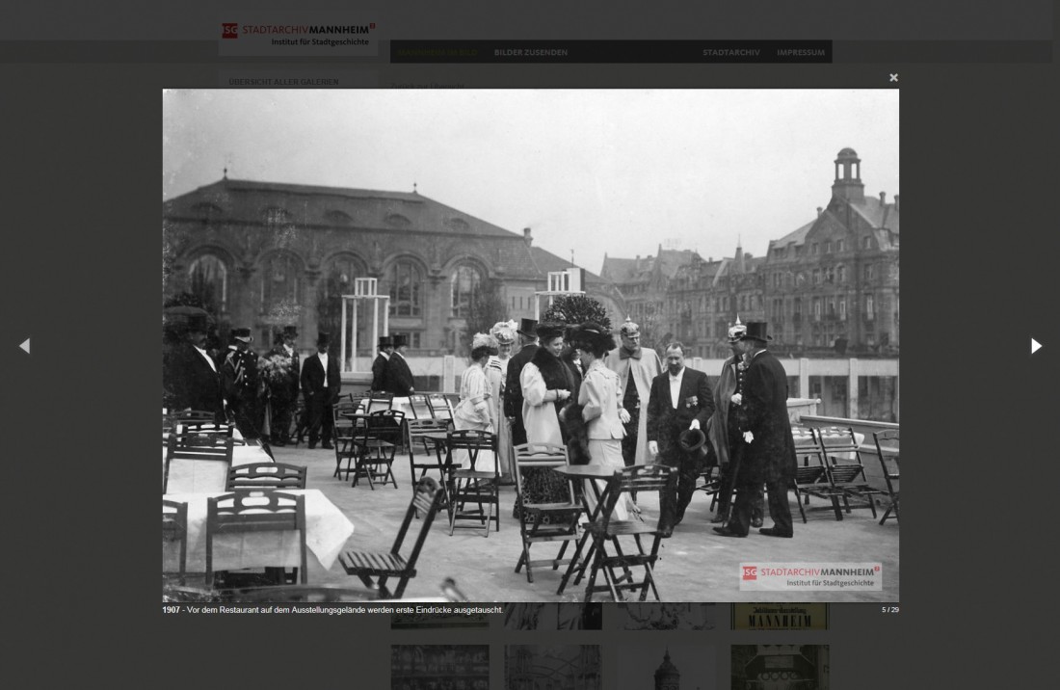
Task: Advance to next photo using right arrow
Action: click(1036, 346)
